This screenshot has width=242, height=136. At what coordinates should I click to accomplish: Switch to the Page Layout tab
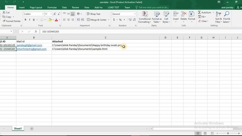36,8
